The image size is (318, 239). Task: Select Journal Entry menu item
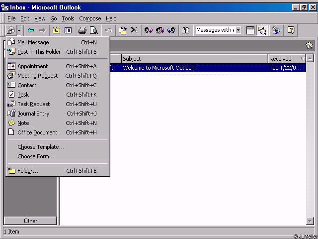58,114
